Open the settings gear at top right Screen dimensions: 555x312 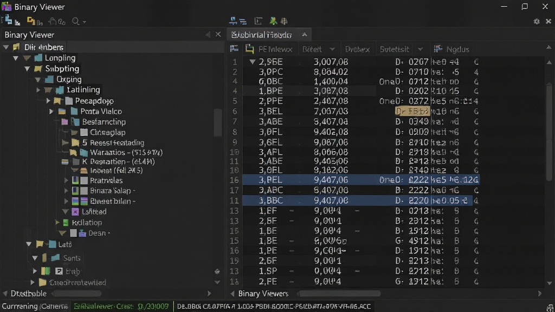(537, 22)
